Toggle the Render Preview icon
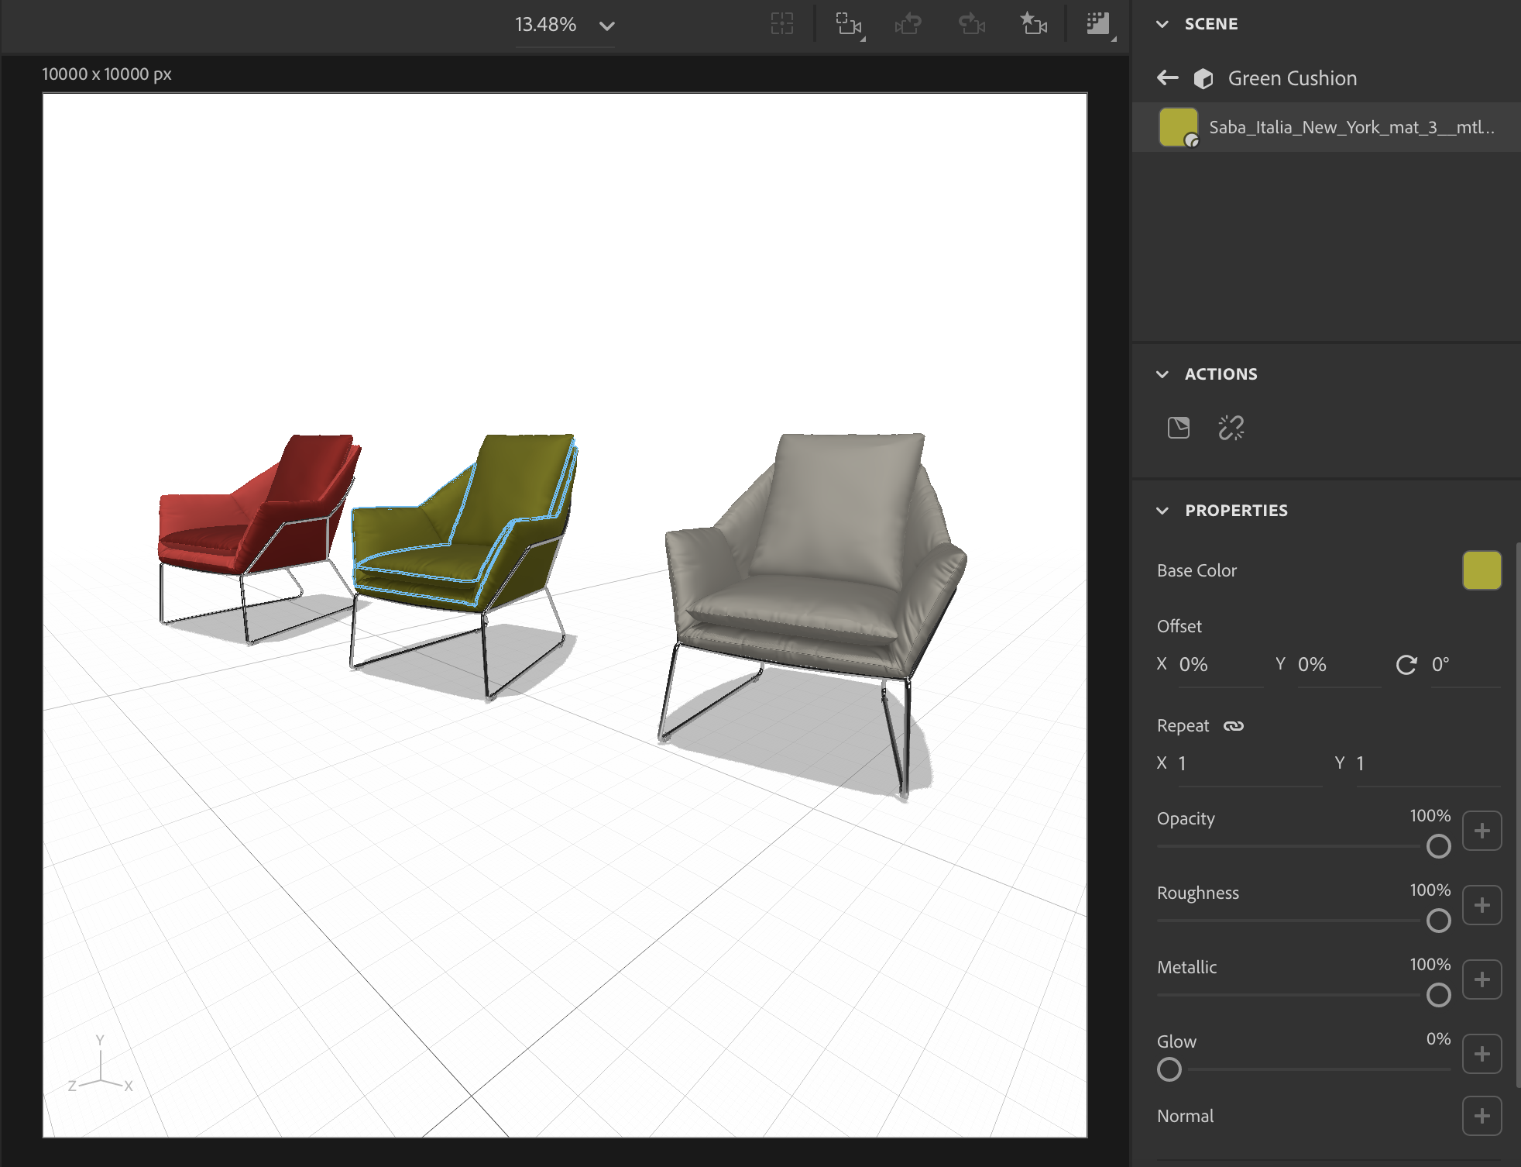 click(x=1097, y=24)
